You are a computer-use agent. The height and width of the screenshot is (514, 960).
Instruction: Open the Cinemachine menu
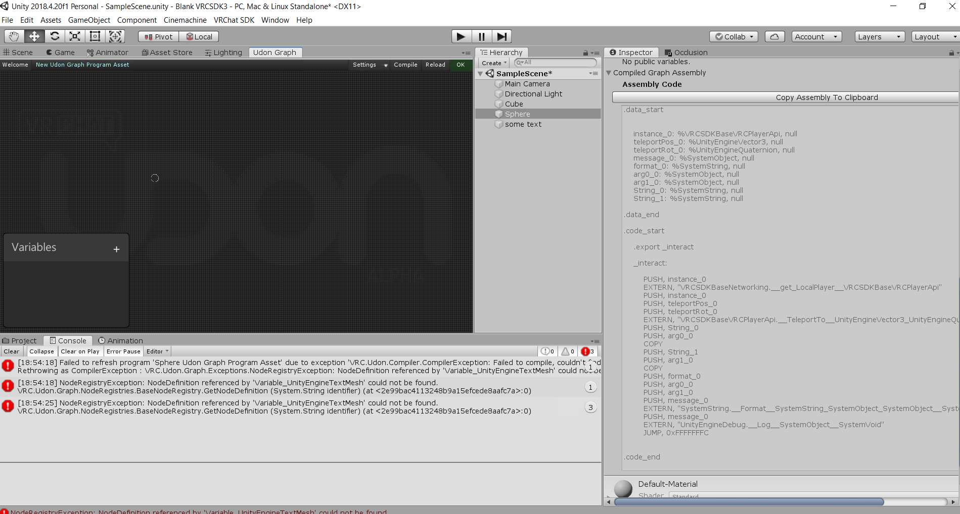click(185, 20)
